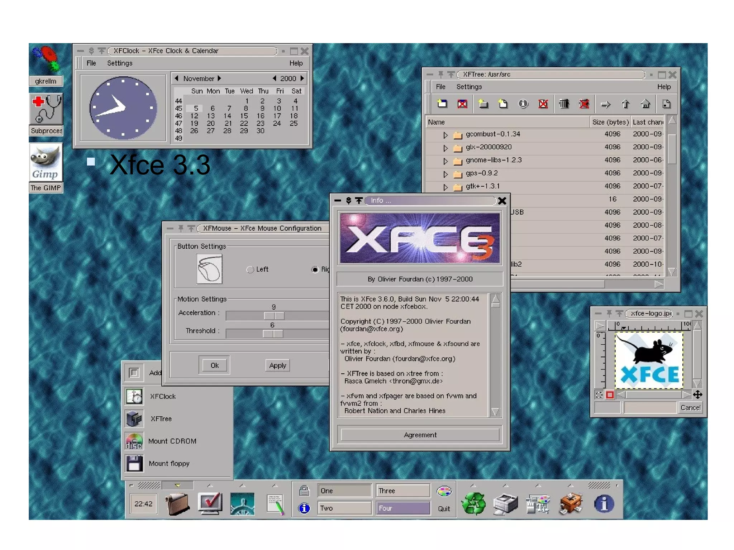Choose Mount CDROM from the popup menu
Screen dimensions: 734x550
tap(172, 441)
